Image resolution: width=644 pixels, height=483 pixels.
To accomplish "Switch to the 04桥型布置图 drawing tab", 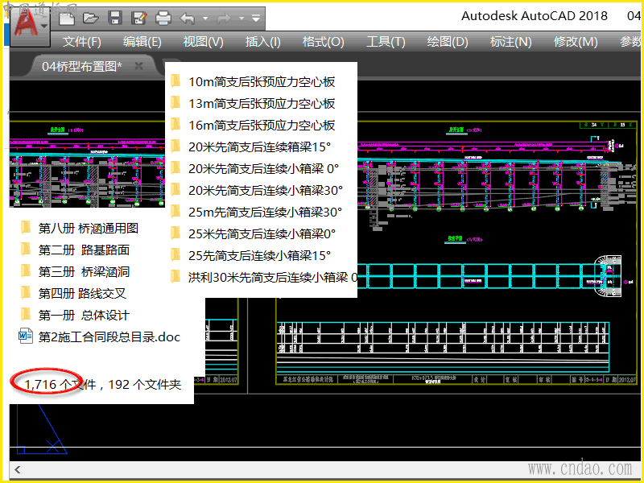I will click(81, 66).
